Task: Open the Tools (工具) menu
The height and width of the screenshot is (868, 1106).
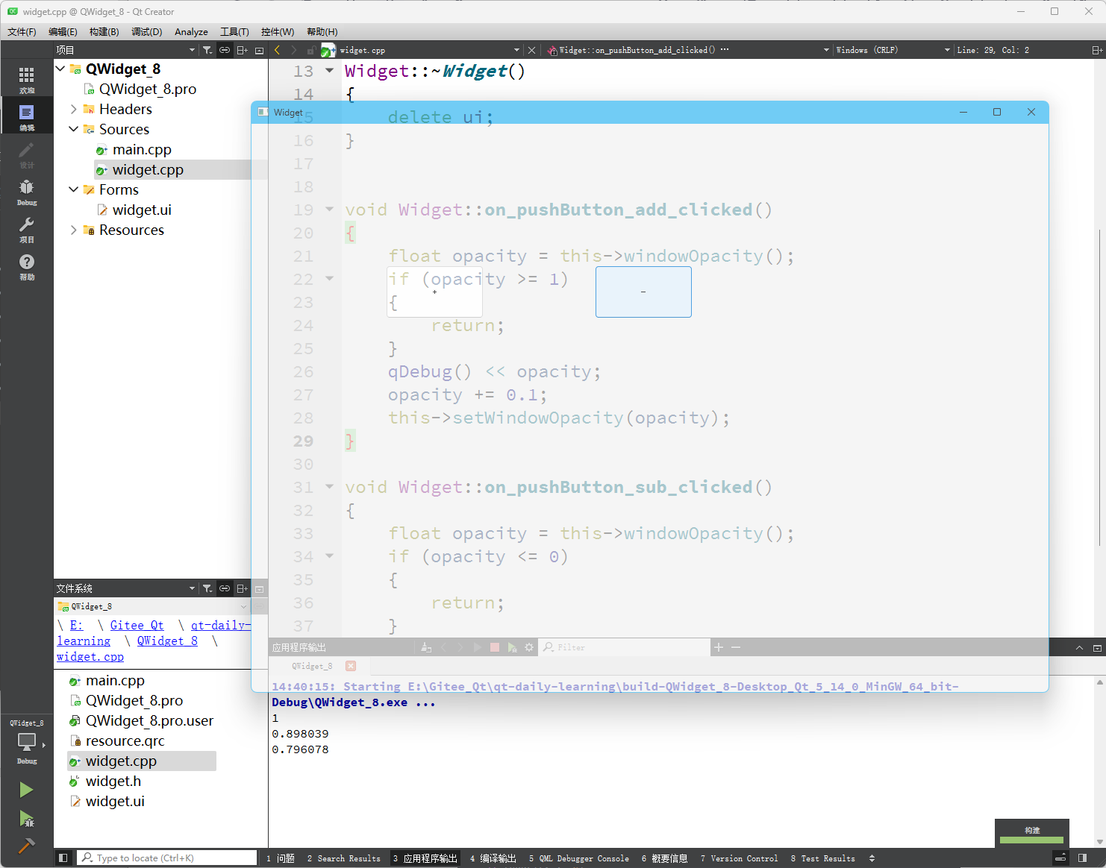Action: [x=234, y=31]
